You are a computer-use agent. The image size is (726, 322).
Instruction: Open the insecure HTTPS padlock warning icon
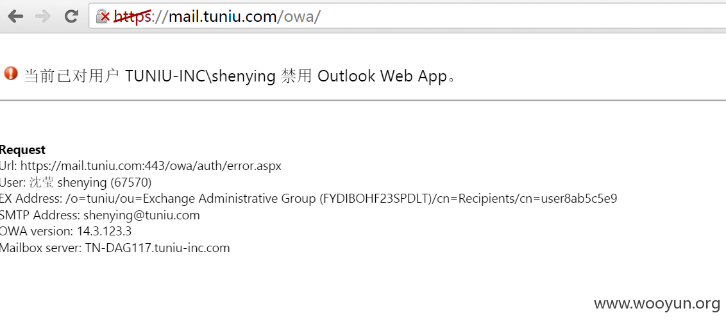click(x=103, y=17)
